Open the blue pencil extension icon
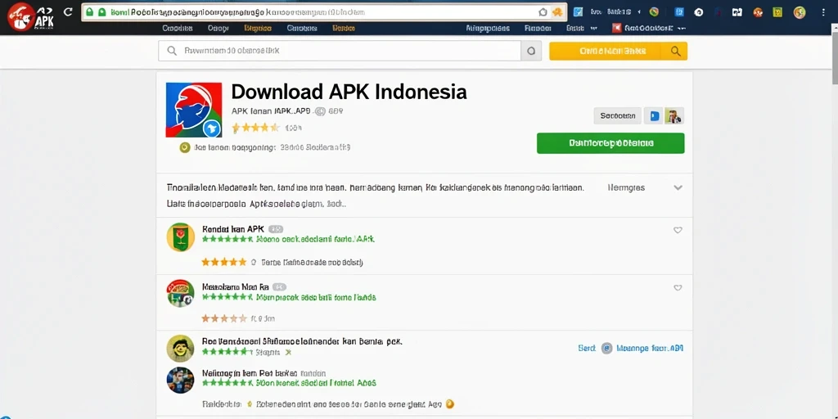Viewport: 838px width, 419px height. tap(578, 11)
